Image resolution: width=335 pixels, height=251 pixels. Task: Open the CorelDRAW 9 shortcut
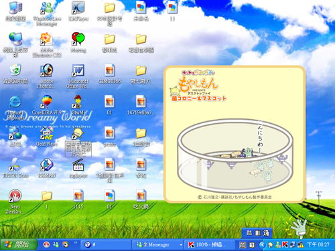(47, 105)
